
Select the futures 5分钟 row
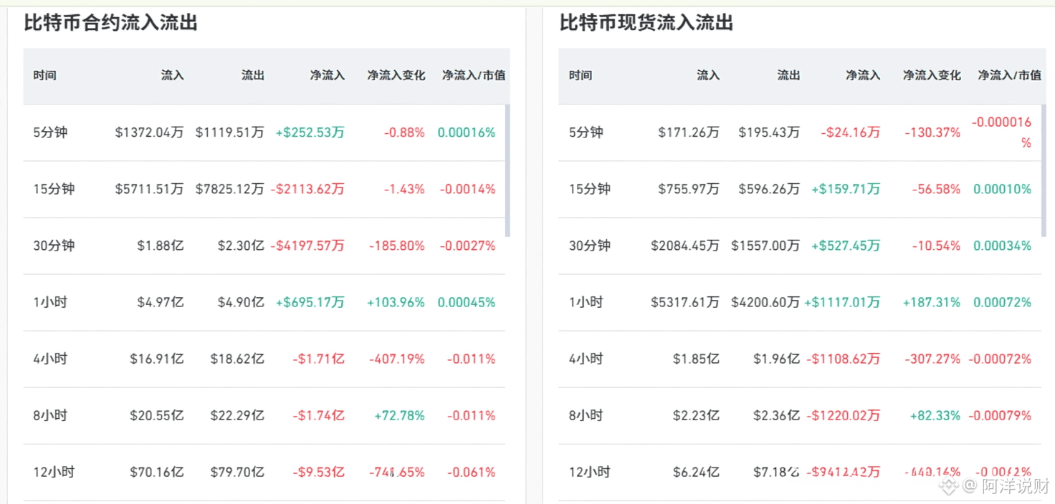[264, 132]
